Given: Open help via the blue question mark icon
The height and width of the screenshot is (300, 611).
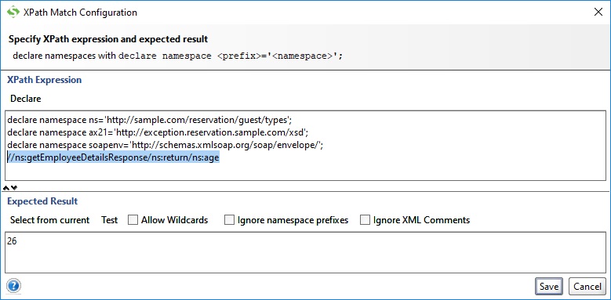Looking at the screenshot, I should click(13, 287).
